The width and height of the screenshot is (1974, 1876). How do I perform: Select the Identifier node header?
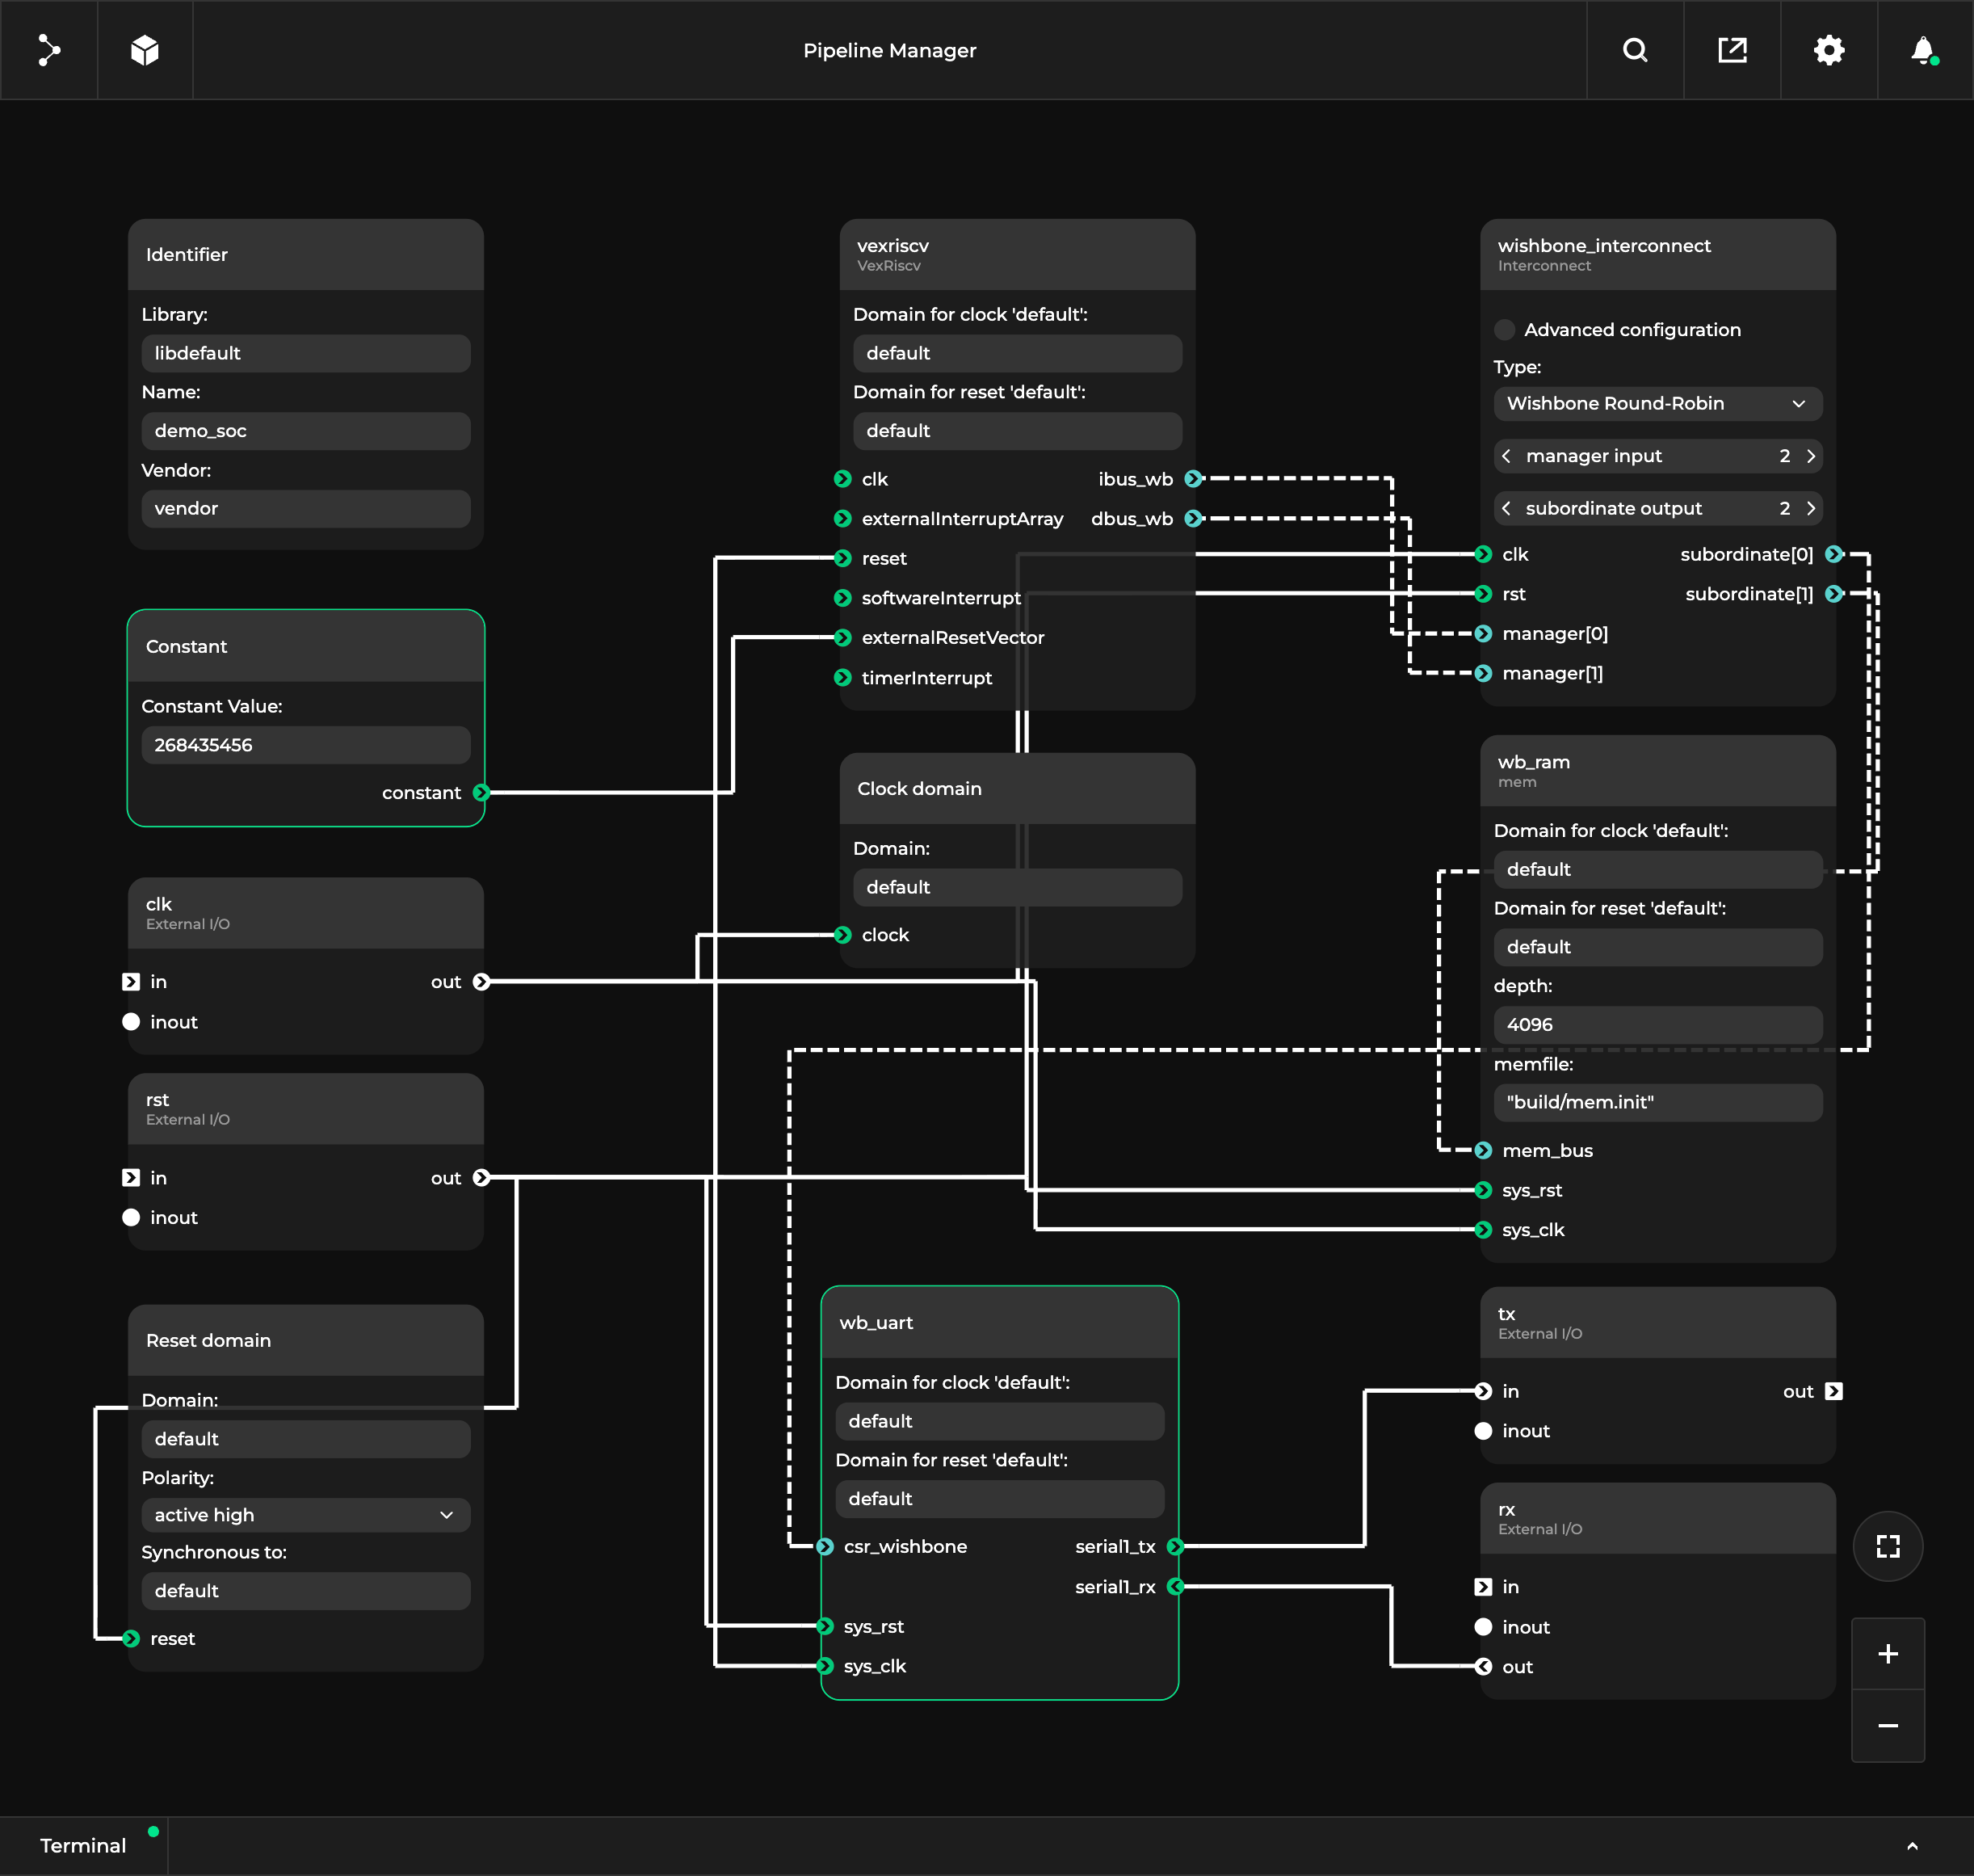tap(306, 255)
